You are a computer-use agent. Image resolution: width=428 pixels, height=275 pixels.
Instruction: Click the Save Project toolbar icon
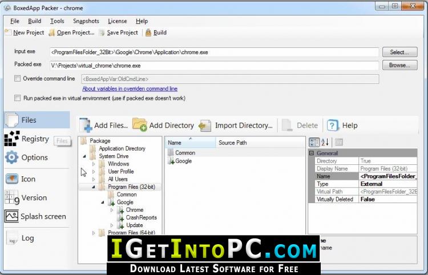pos(102,33)
